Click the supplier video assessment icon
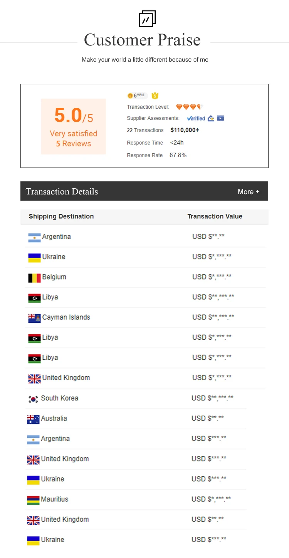Screen dimensions: 289x558 pyautogui.click(x=220, y=118)
